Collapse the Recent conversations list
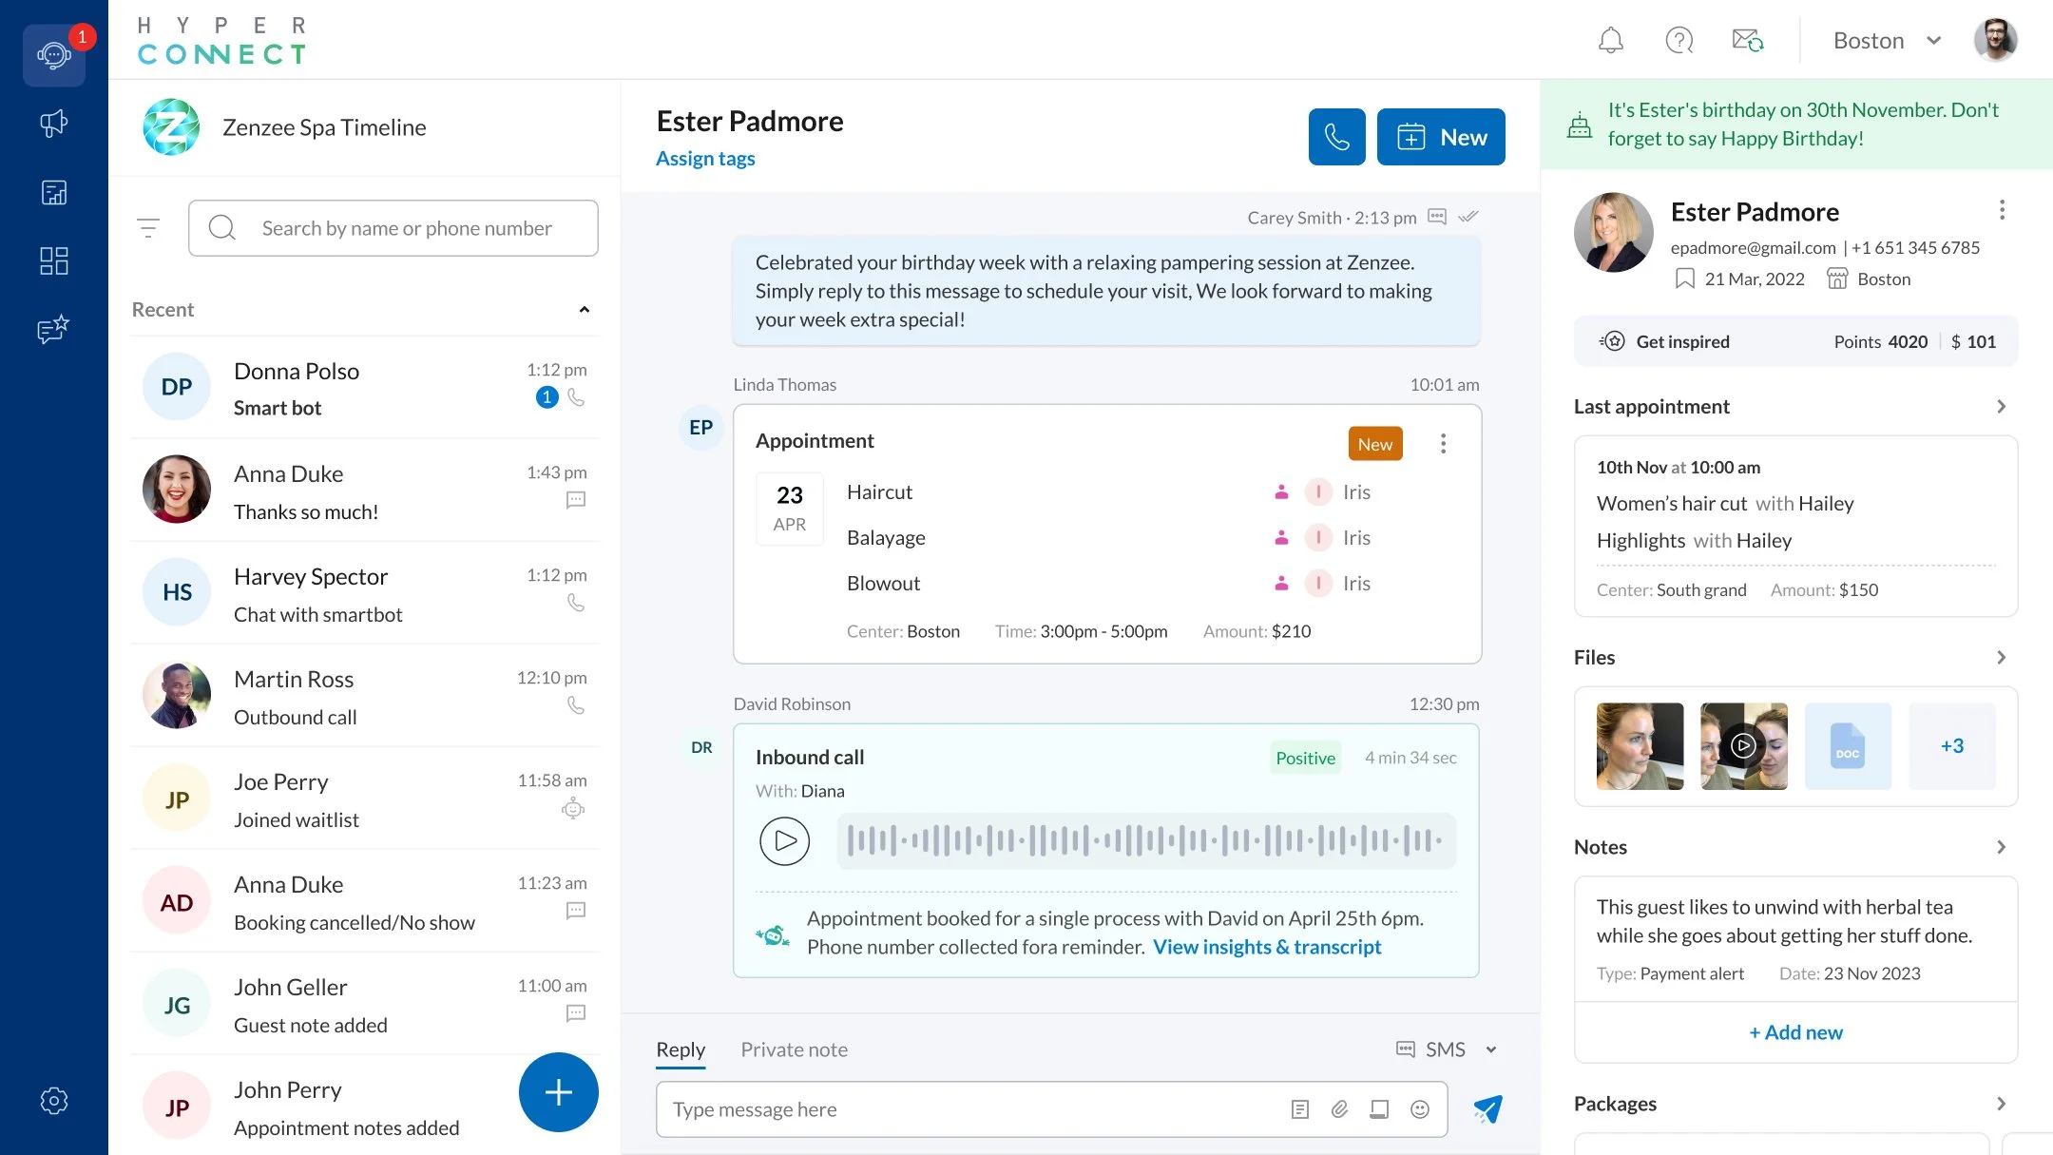Screen dimensions: 2053x1155 (584, 310)
